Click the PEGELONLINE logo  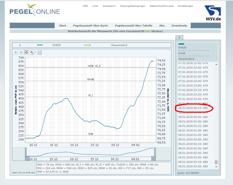(35, 10)
